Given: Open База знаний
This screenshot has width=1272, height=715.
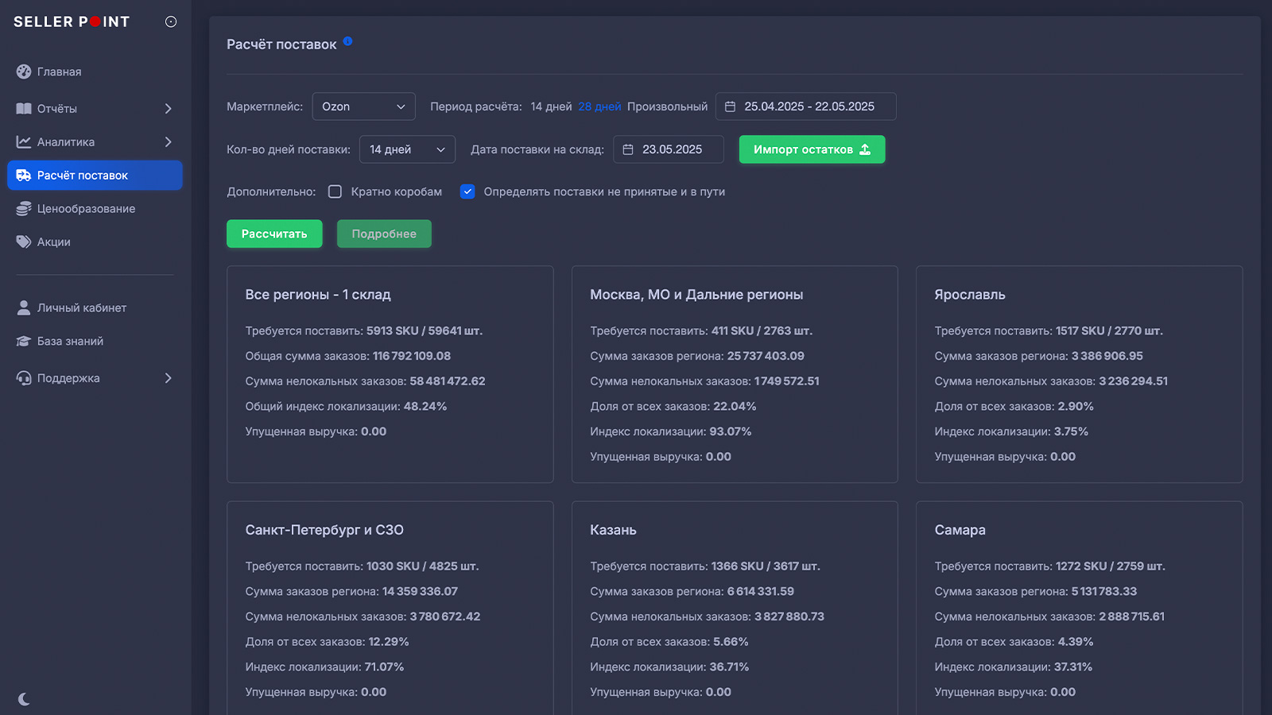Looking at the screenshot, I should click(x=95, y=342).
